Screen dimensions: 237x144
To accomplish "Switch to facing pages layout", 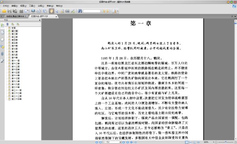I will (195, 142).
